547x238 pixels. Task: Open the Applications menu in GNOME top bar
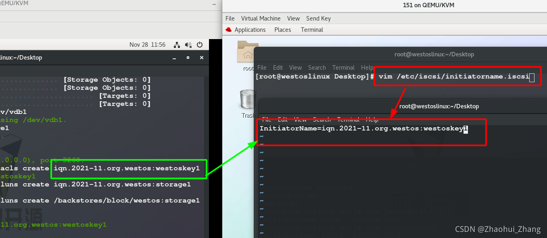[x=250, y=30]
